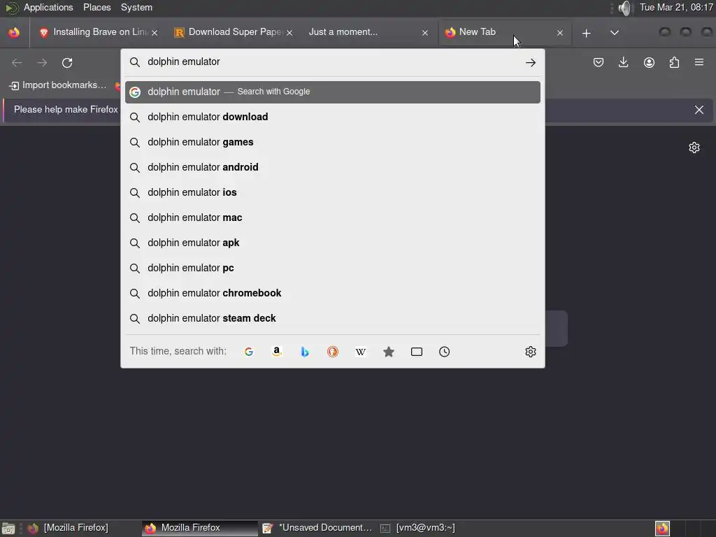Click the volume speaker icon

click(624, 8)
